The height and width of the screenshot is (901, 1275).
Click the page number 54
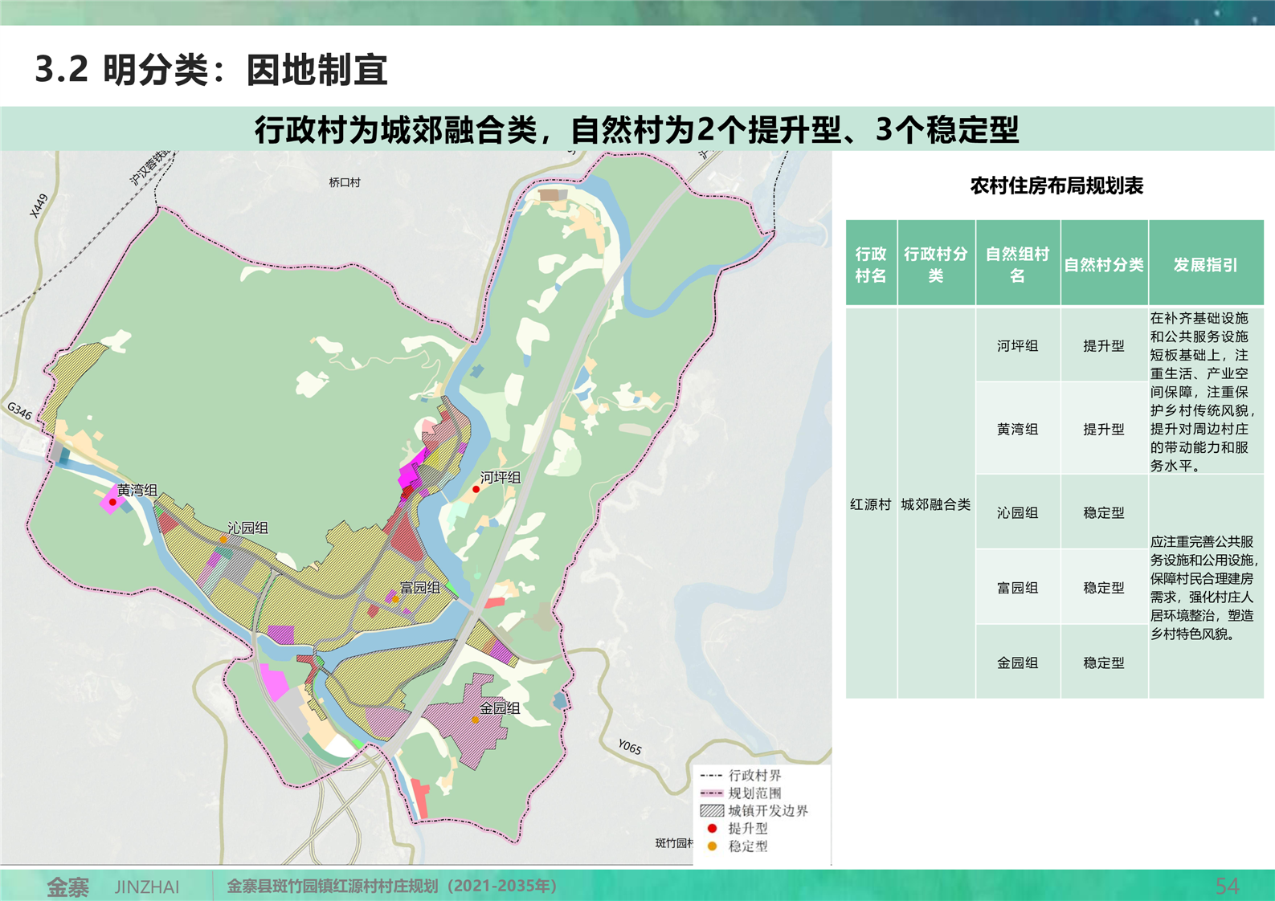point(1227,887)
